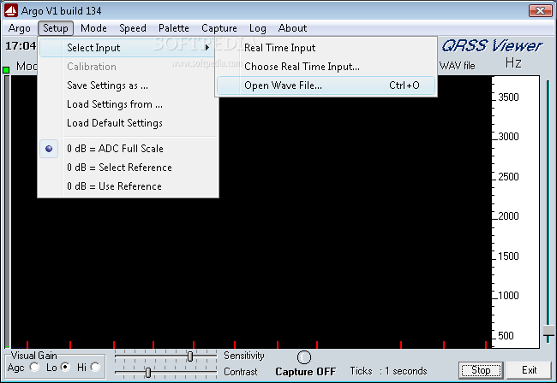This screenshot has height=383, width=557.
Task: Open the Argo menu
Action: point(19,28)
